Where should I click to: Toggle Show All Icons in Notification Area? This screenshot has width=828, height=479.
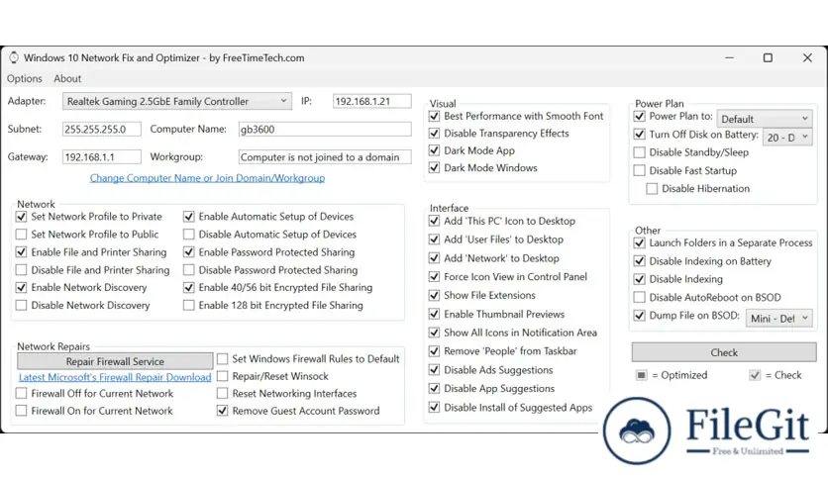(x=434, y=333)
